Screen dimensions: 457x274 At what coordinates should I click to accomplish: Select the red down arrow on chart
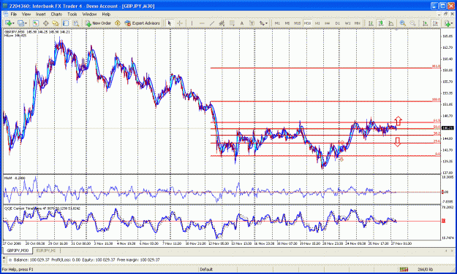point(397,142)
